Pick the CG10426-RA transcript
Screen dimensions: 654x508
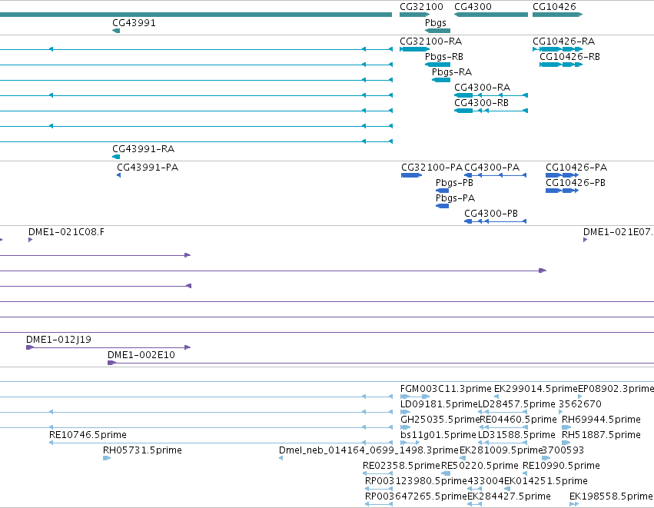point(557,49)
